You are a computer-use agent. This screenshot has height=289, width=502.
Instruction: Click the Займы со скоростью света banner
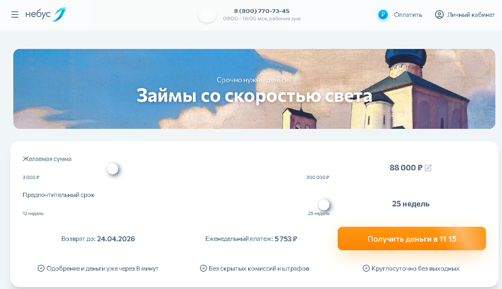(254, 89)
